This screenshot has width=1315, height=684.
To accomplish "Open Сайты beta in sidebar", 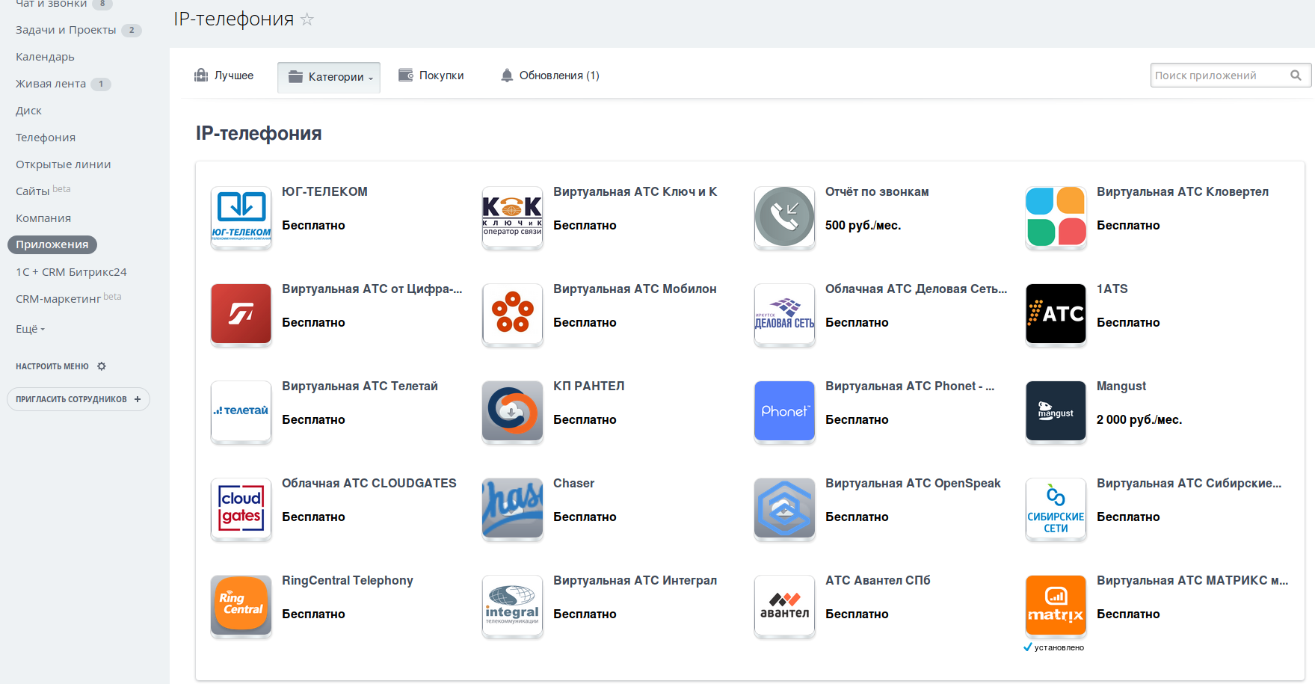I will 43,191.
